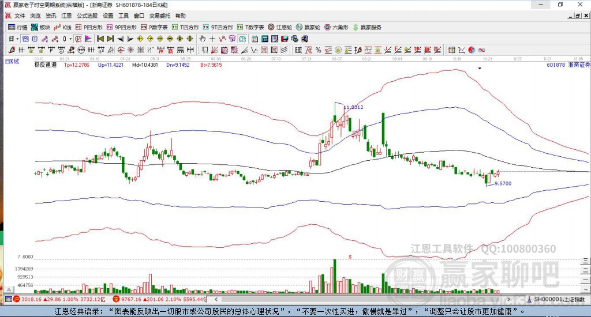Image resolution: width=591 pixels, height=317 pixels.
Task: Open 赢家服务 with dollar icon
Action: [x=366, y=27]
